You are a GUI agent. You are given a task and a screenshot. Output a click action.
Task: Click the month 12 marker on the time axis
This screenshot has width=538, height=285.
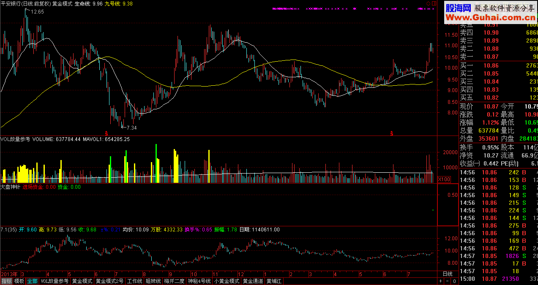point(240,274)
